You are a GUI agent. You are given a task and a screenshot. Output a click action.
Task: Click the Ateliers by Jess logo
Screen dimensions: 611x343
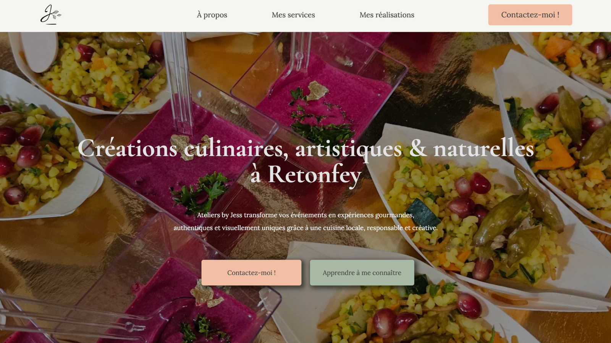51,15
